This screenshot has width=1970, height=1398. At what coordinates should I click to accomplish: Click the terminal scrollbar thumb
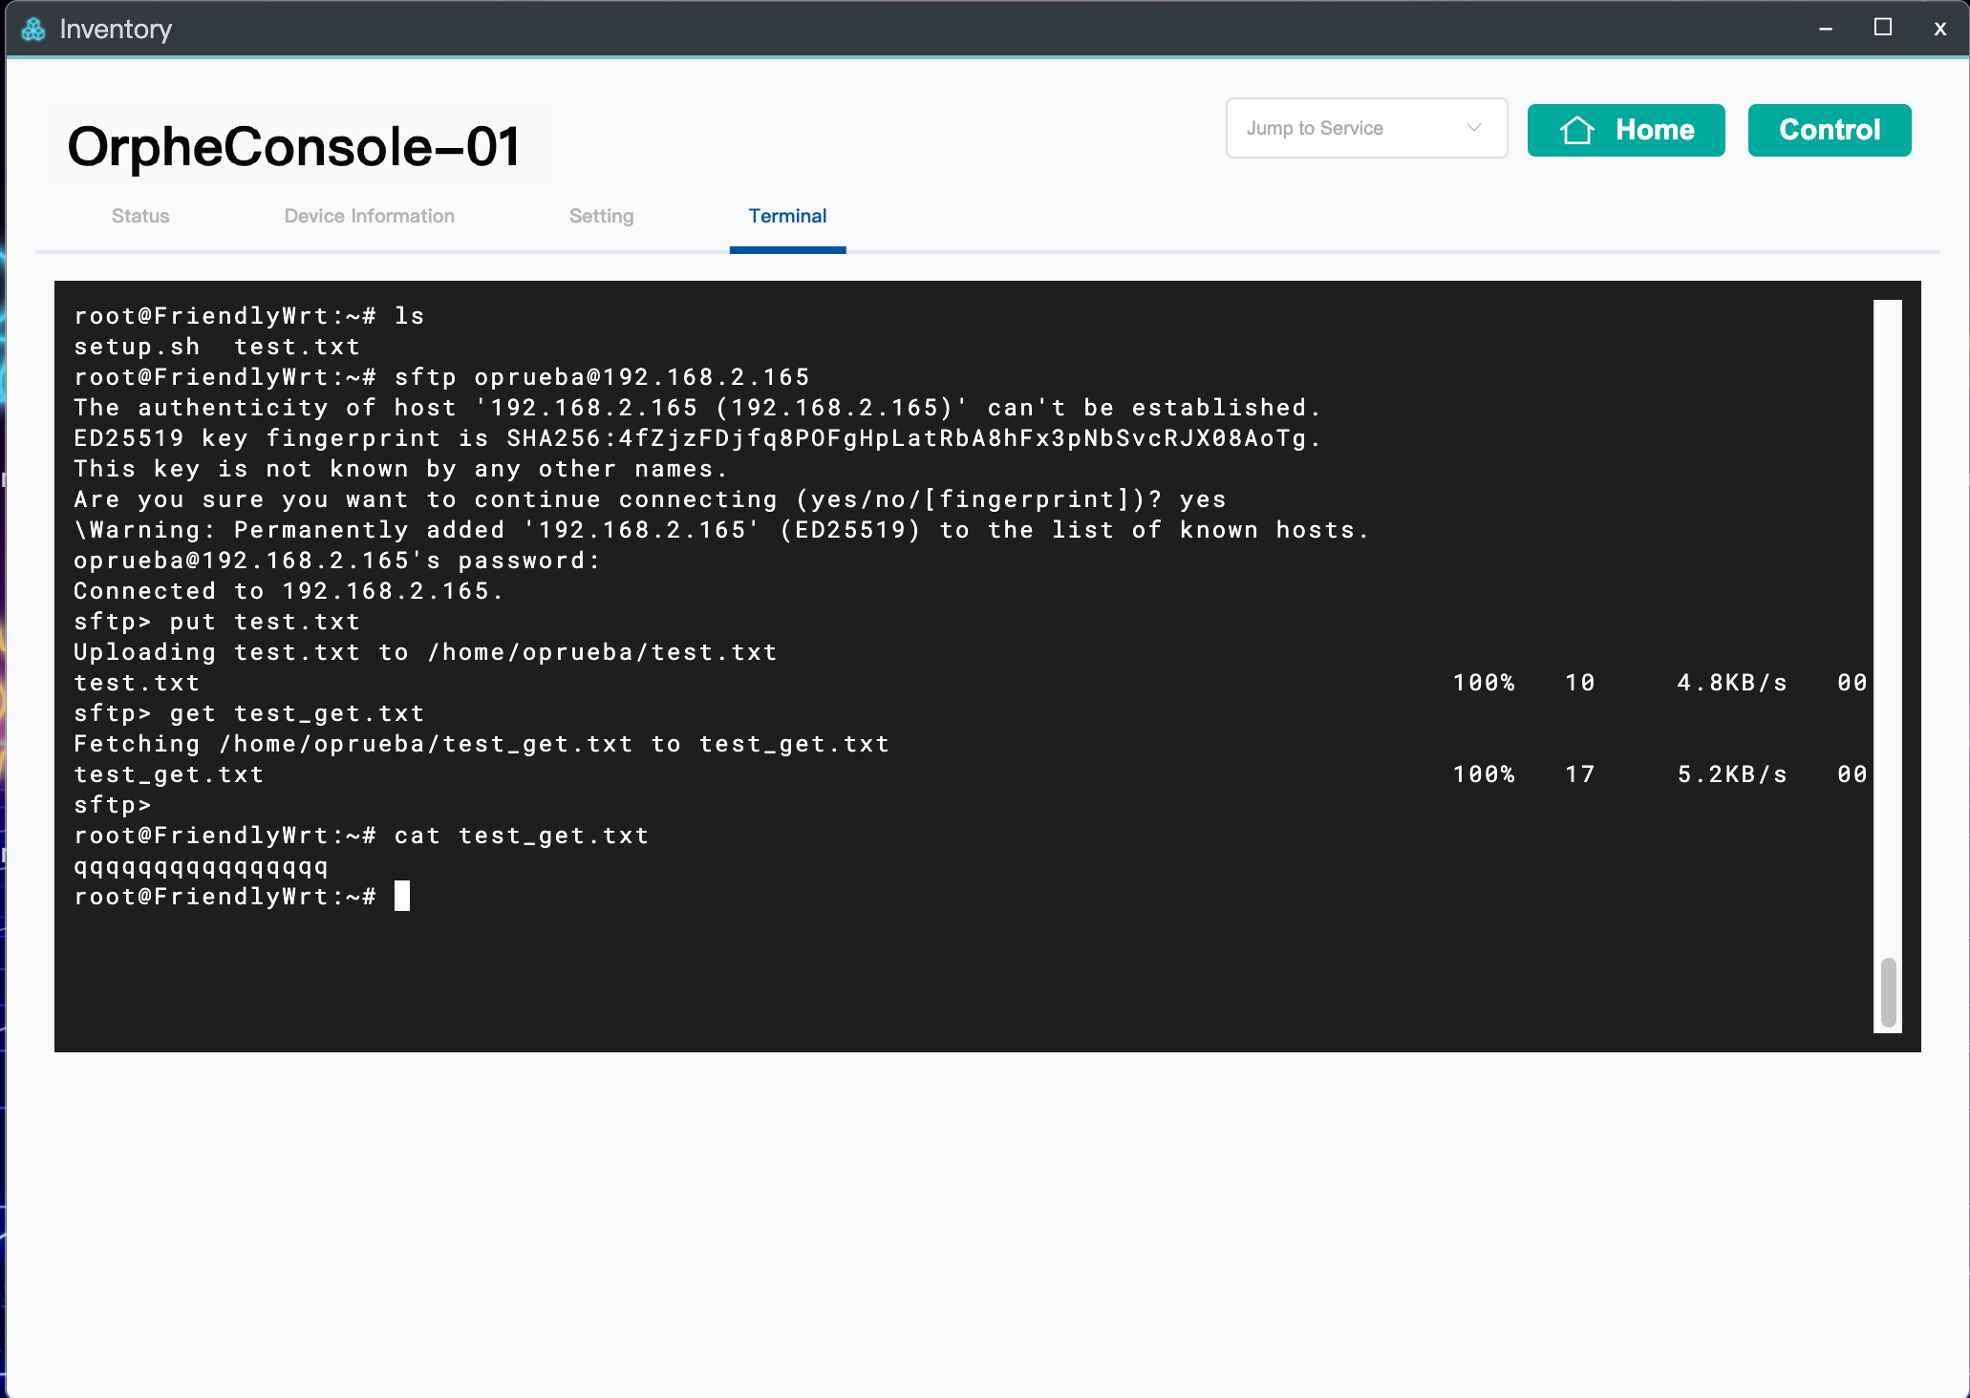(x=1888, y=993)
